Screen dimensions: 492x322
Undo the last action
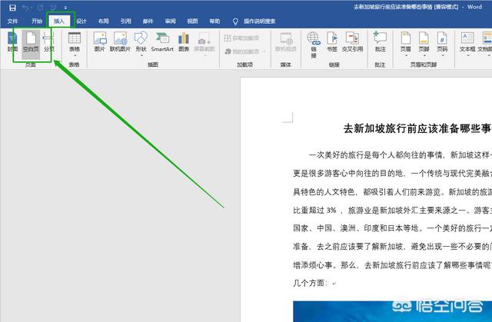(25, 7)
